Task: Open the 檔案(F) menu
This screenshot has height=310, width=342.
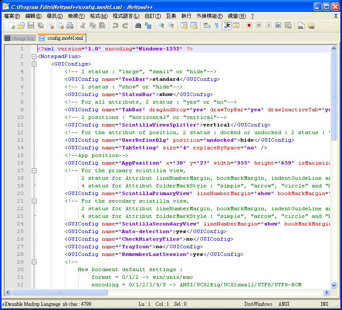Action: [12, 16]
